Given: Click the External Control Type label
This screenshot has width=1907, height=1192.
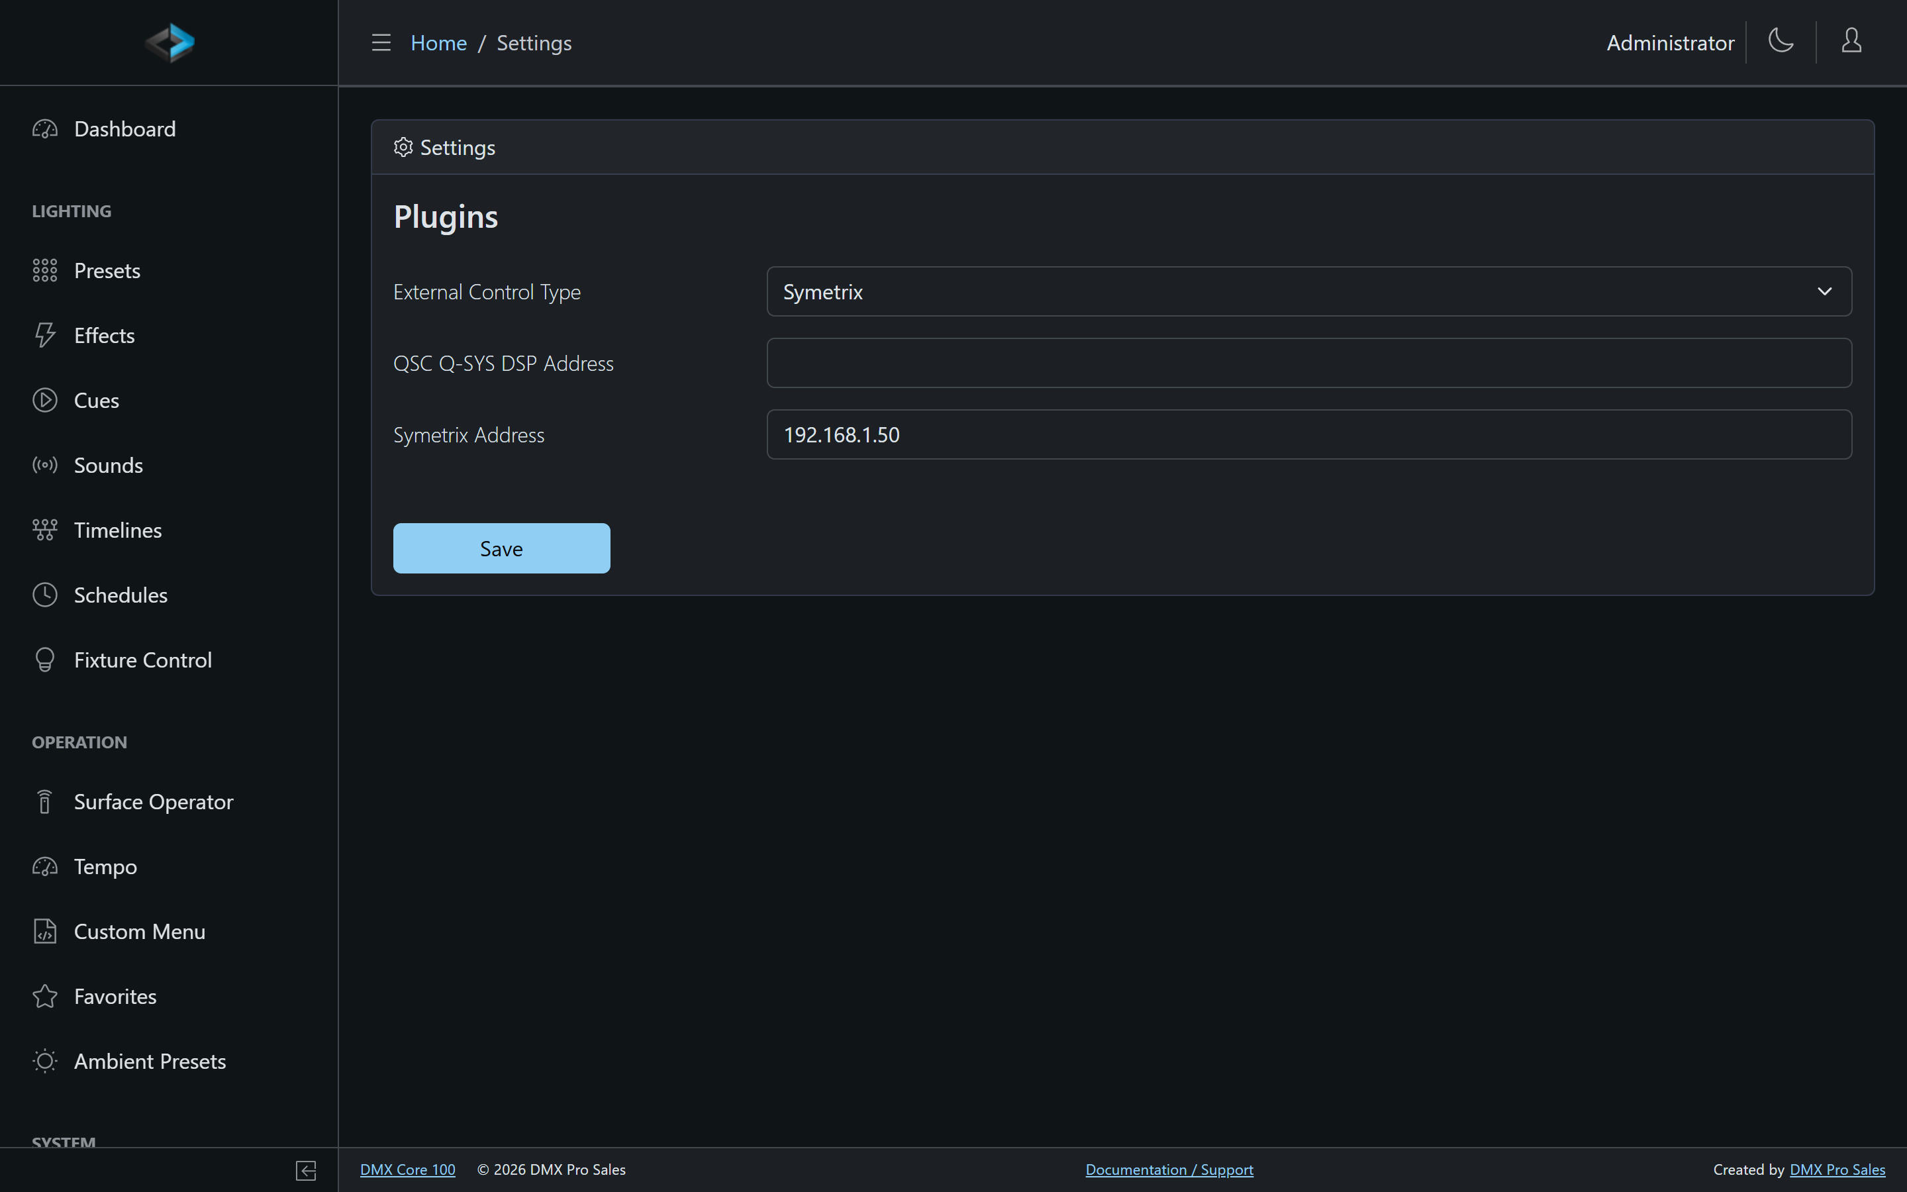Looking at the screenshot, I should click(x=487, y=293).
